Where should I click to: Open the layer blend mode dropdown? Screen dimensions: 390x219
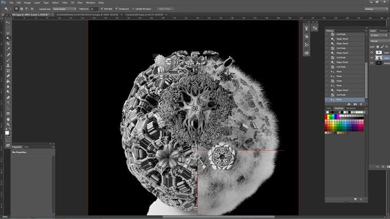pyautogui.click(x=380, y=41)
